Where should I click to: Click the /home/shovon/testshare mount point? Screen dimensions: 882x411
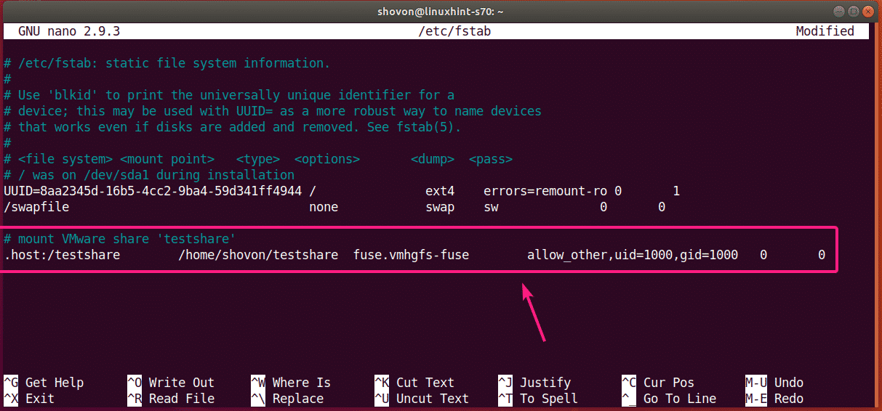(258, 255)
